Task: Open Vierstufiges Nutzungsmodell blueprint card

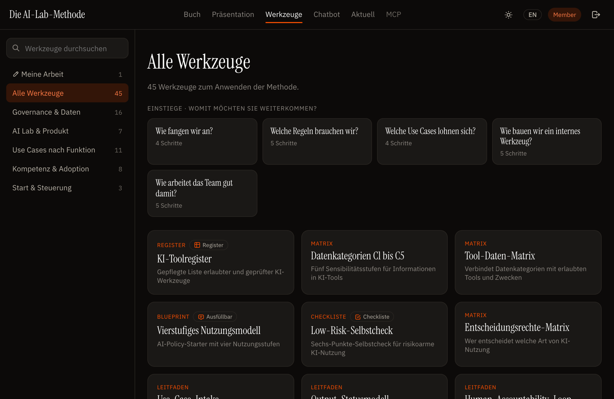Action: [x=221, y=334]
